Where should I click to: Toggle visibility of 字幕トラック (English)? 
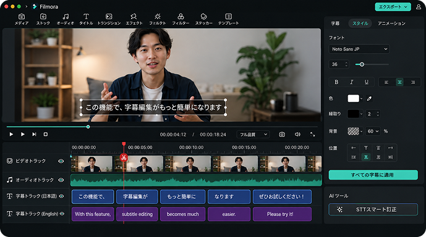tap(62, 214)
